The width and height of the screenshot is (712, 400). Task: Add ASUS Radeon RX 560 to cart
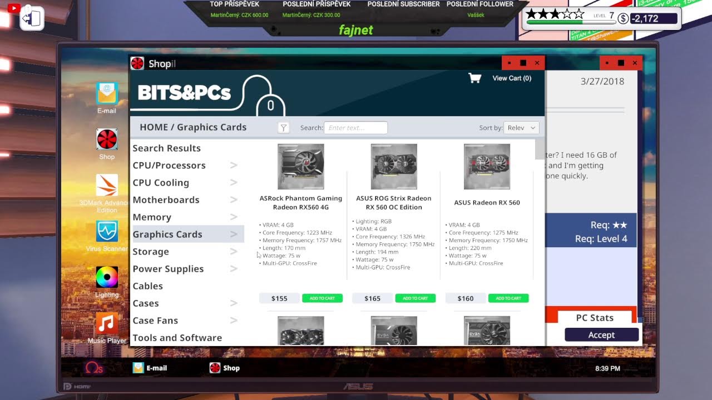click(x=508, y=298)
